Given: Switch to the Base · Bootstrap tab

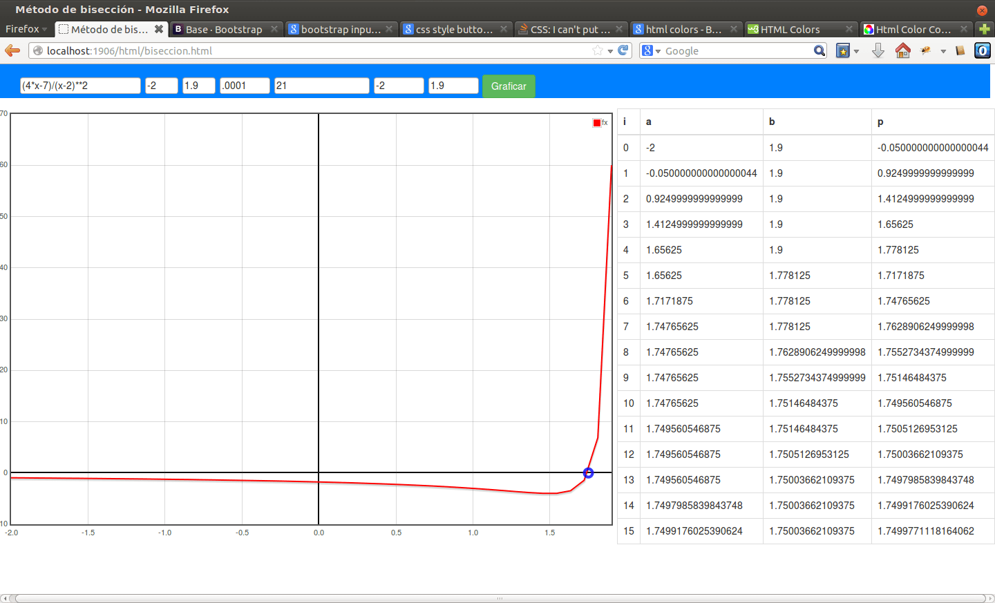Looking at the screenshot, I should tap(226, 29).
